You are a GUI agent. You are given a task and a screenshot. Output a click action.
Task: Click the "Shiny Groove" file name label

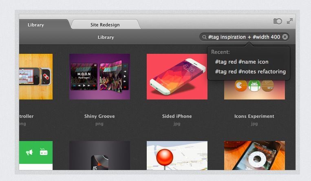point(99,116)
